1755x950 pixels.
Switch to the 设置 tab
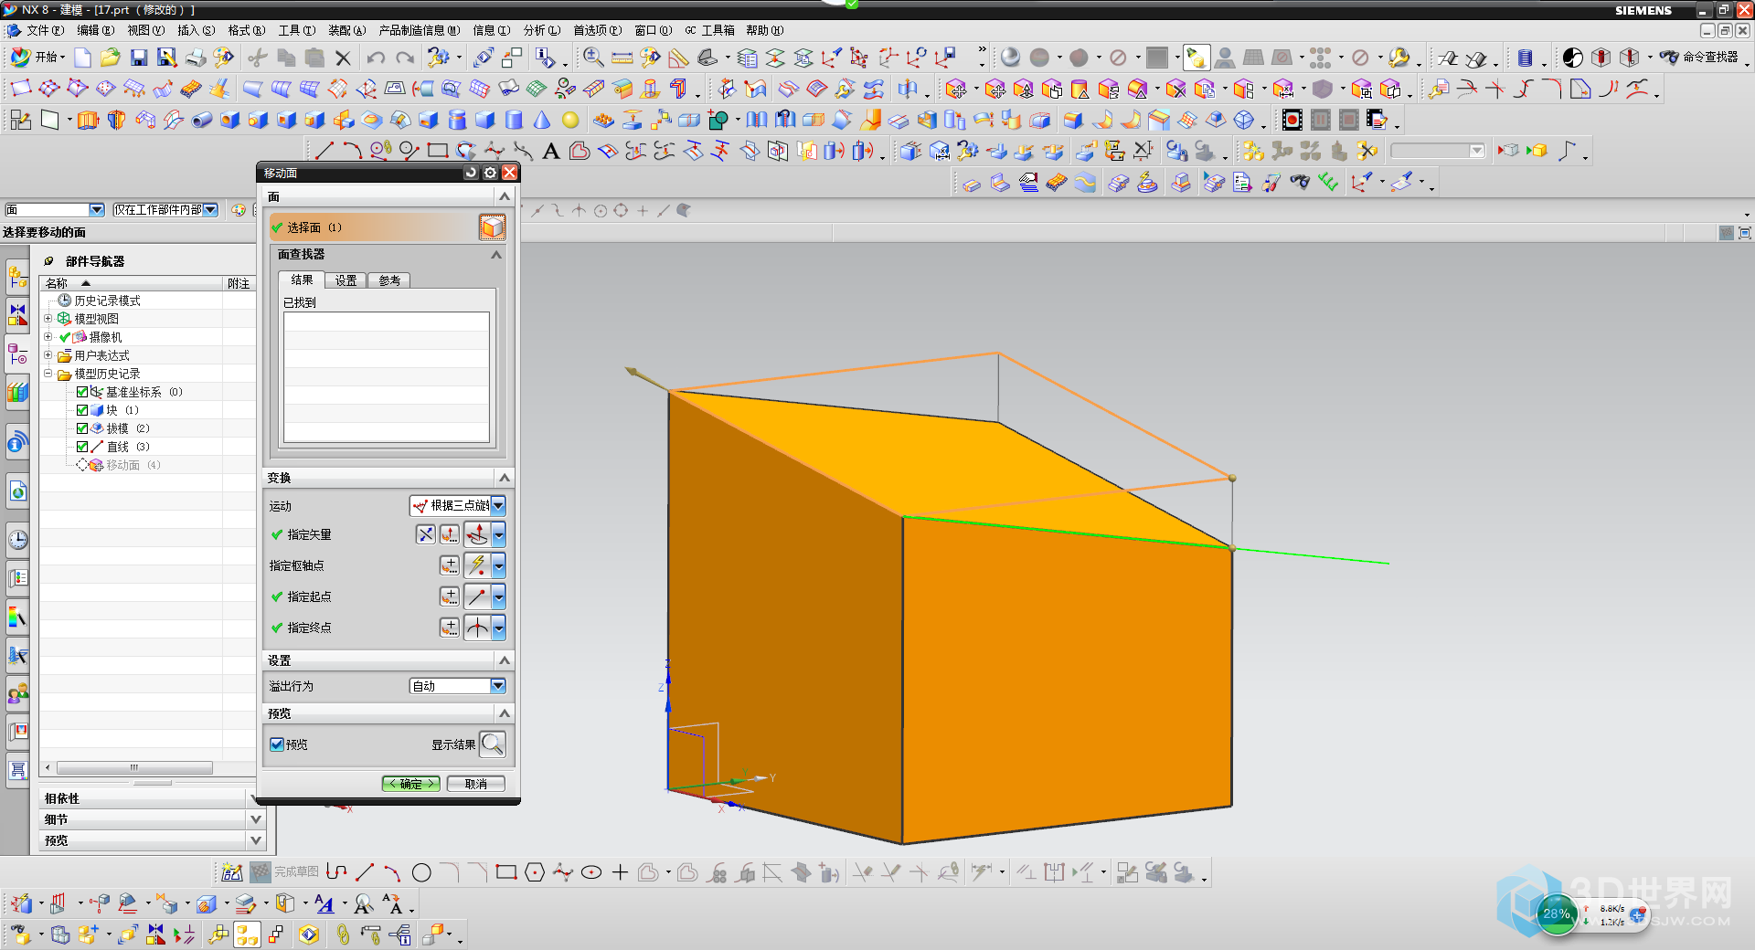[346, 280]
